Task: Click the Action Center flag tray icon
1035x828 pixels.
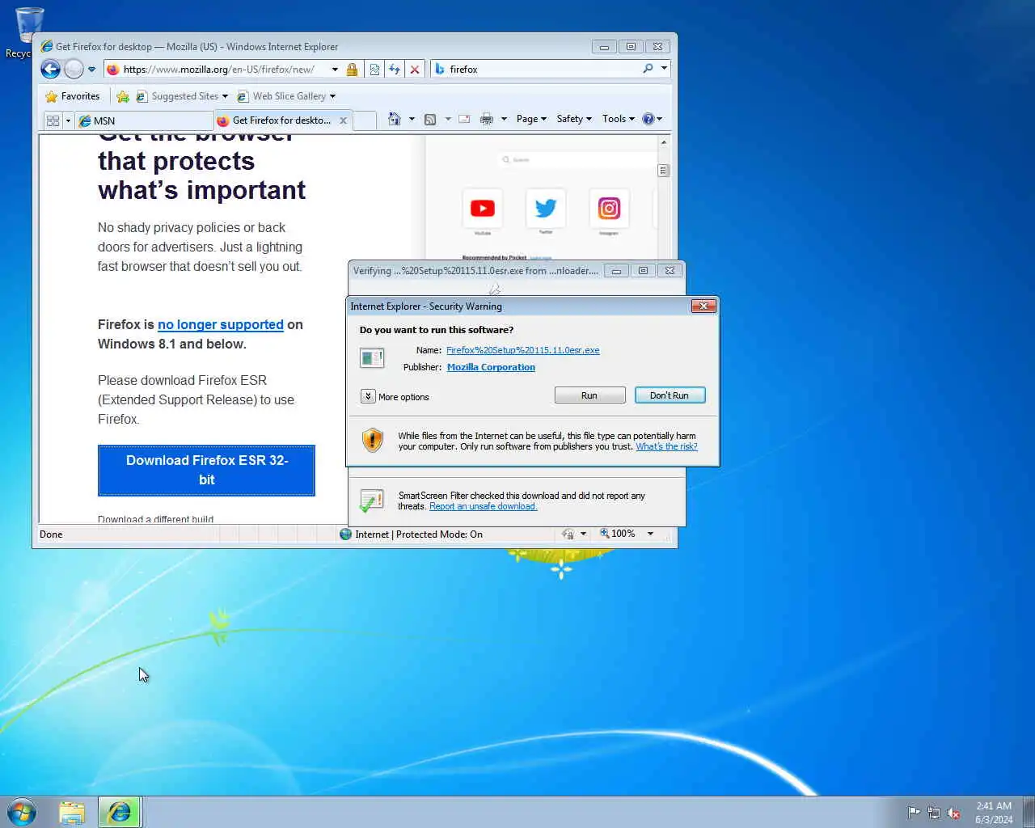Action: (914, 813)
